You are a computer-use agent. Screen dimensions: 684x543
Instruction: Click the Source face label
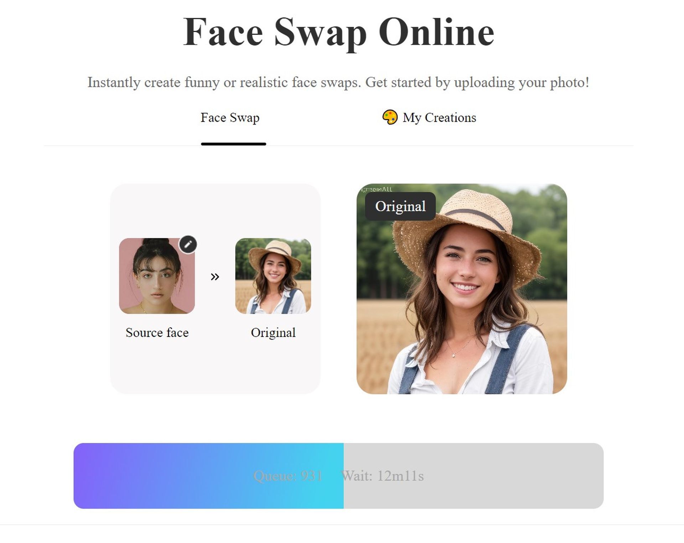pos(157,332)
